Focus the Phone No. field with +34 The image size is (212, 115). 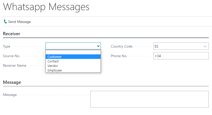(181, 56)
